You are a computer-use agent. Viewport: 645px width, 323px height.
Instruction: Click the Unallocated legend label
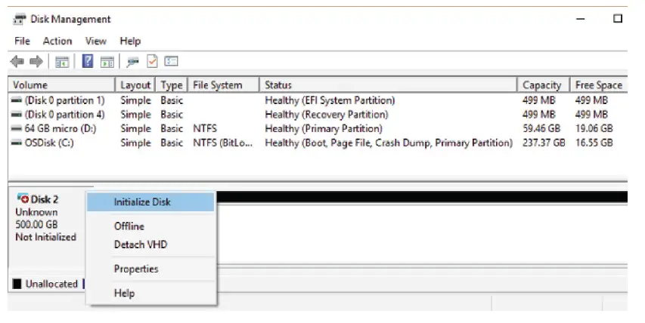coord(51,284)
